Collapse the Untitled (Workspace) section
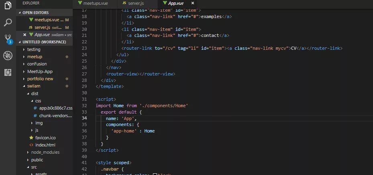373x175 pixels. pos(44,42)
